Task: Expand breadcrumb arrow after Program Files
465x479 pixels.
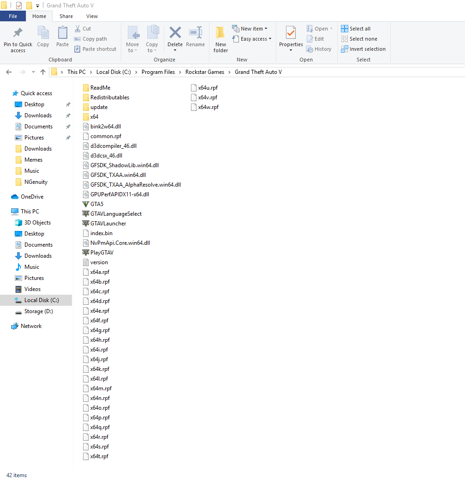Action: coord(180,72)
